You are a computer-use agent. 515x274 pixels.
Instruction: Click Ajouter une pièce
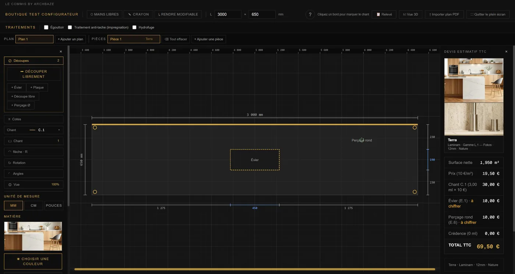209,39
